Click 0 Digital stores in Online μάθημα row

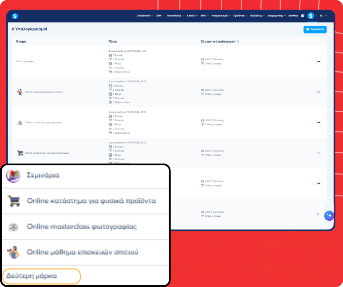click(121, 102)
